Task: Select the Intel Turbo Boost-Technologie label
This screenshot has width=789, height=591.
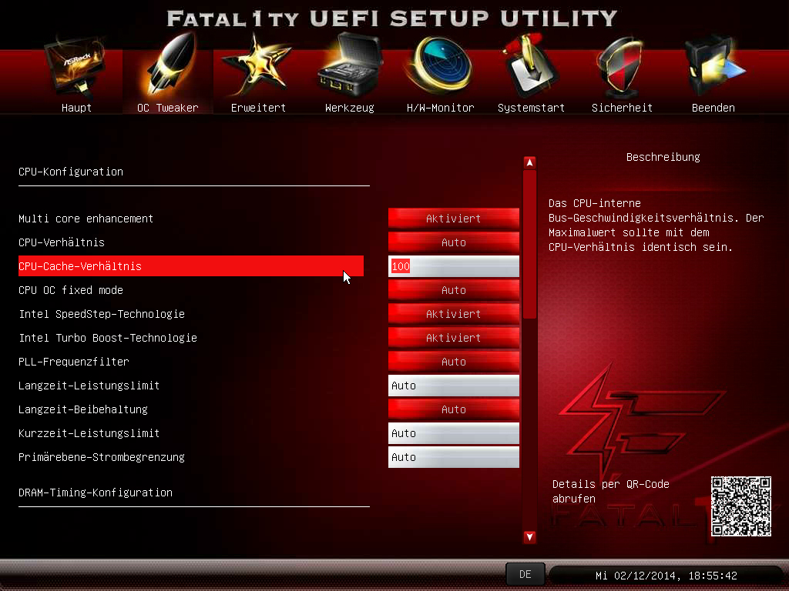Action: click(108, 338)
